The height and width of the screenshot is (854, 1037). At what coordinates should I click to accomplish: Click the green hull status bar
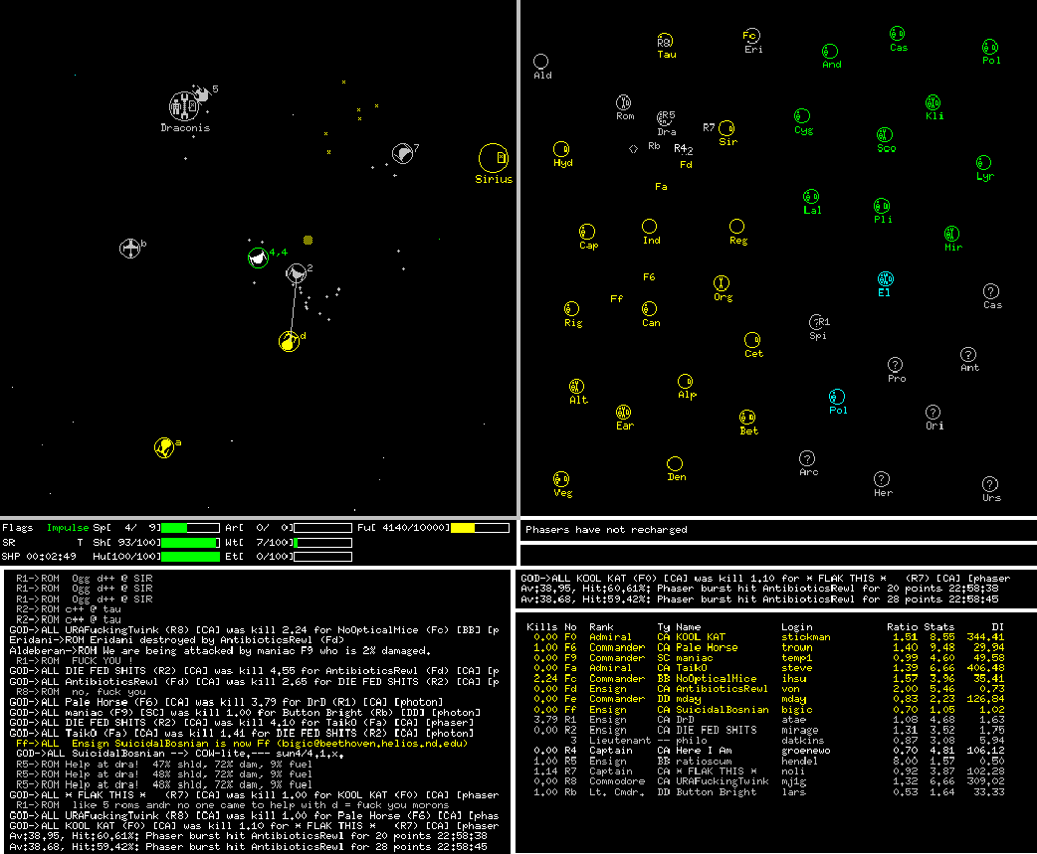190,557
